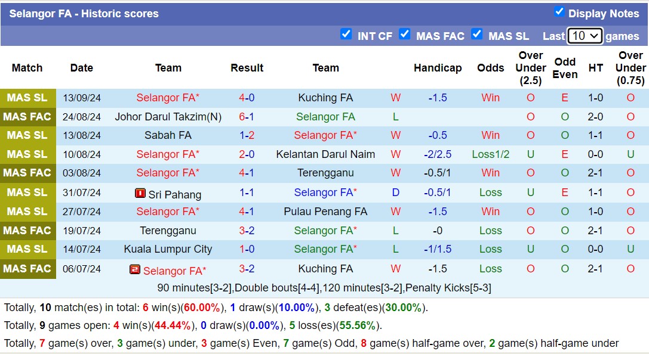Click the MAS SL badge on the 10/08/24 row

coord(28,154)
